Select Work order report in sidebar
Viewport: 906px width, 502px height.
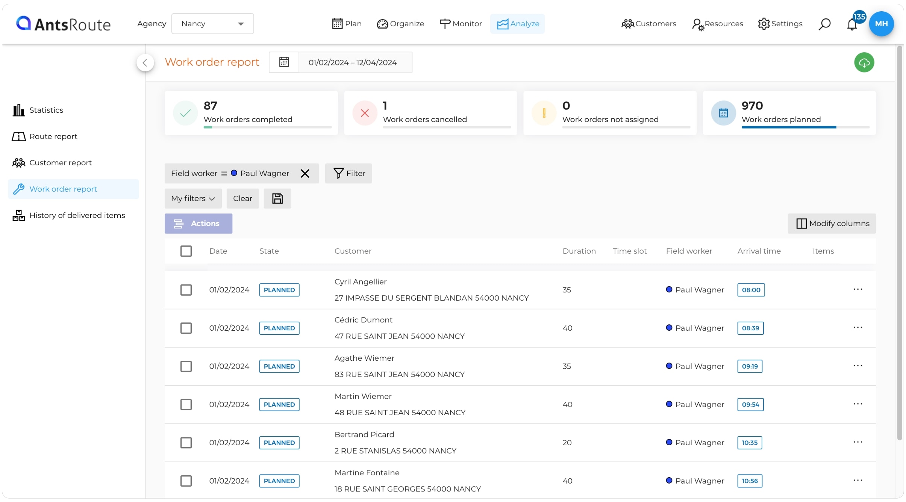[74, 189]
